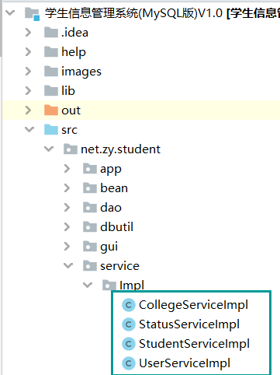Click the net.zy.student package icon
The image size is (280, 375).
(71, 149)
